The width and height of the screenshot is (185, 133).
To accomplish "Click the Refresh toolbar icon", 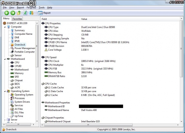I will (x=25, y=13).
